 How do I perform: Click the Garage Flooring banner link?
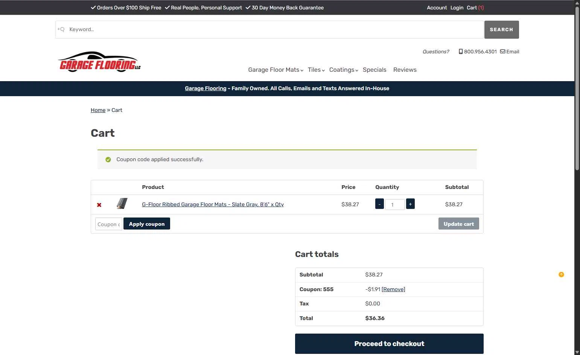click(206, 88)
